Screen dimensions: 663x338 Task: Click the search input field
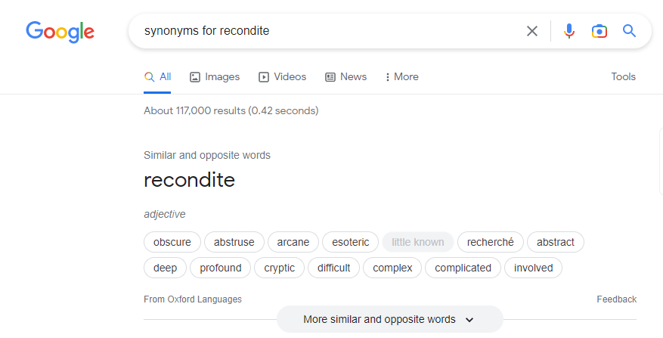325,31
